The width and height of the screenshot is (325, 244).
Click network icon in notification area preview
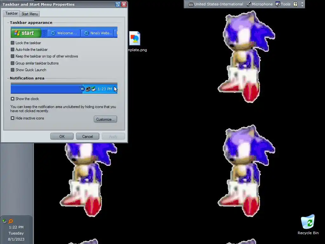click(x=88, y=89)
